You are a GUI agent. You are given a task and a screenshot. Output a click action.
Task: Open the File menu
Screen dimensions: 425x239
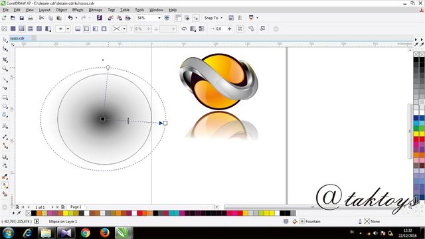pyautogui.click(x=5, y=10)
